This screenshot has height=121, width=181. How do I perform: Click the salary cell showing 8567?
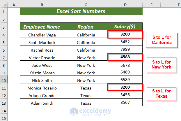click(x=125, y=103)
